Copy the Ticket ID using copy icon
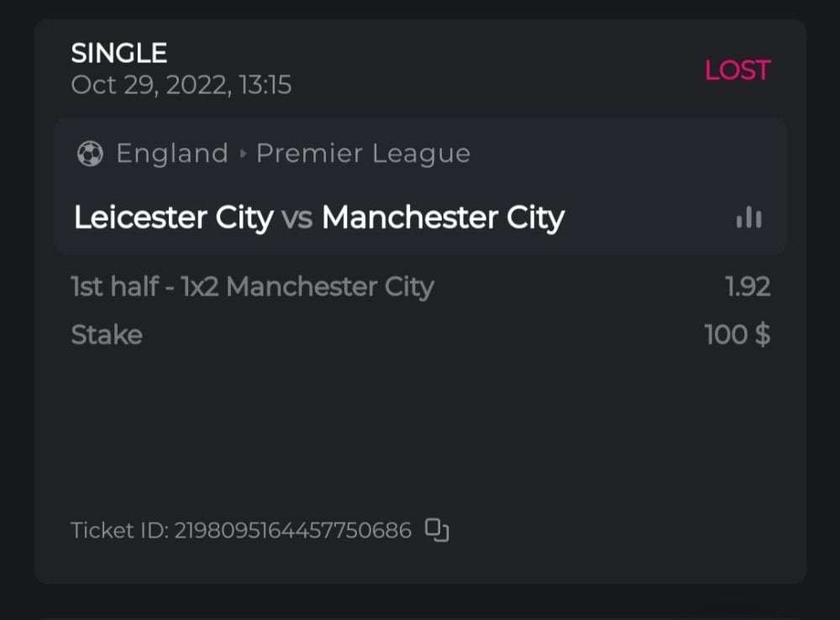Image resolution: width=840 pixels, height=620 pixels. tap(437, 530)
